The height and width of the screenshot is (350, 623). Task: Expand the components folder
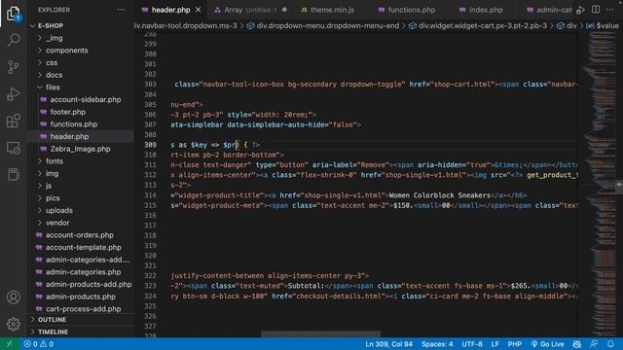coord(66,51)
